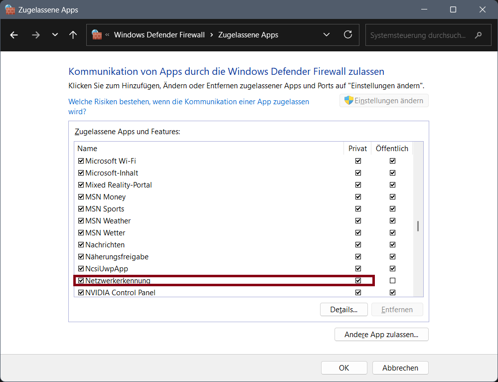Go back with the left arrow
The height and width of the screenshot is (382, 498).
14,35
